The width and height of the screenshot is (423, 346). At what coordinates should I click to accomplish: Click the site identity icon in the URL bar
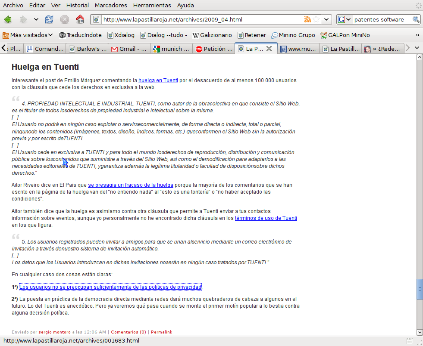(96, 19)
